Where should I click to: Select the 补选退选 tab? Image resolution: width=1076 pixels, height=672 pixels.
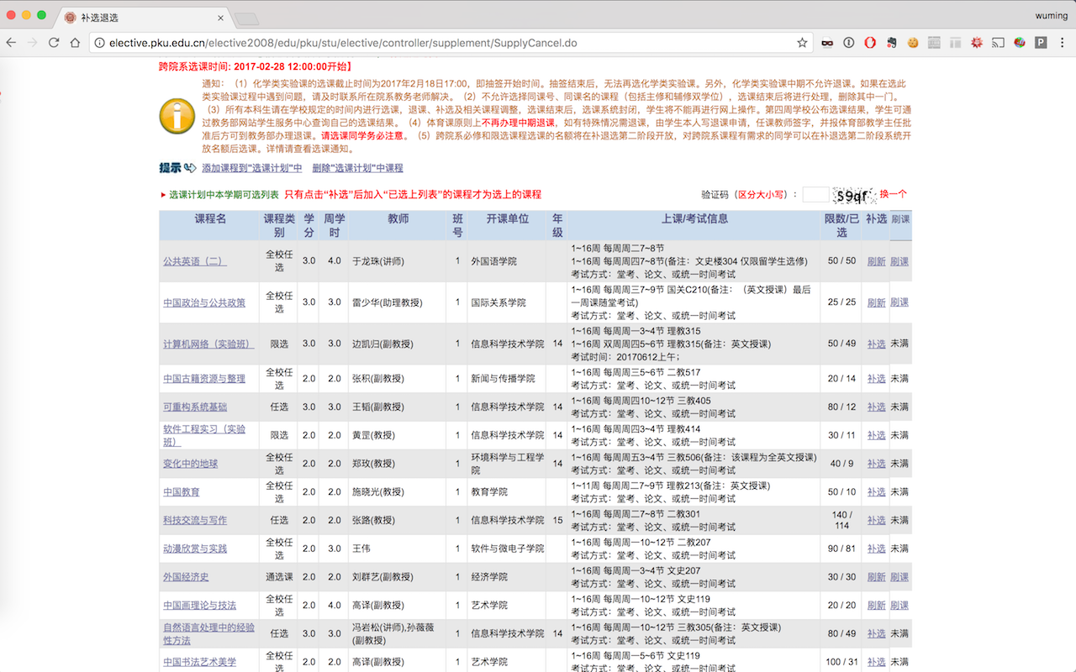tap(142, 18)
